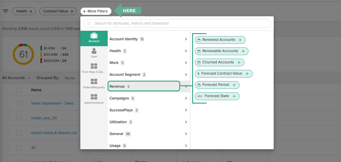Click plus icon on Renewable Accounts
Screen dimensions: 341x162
243,51
